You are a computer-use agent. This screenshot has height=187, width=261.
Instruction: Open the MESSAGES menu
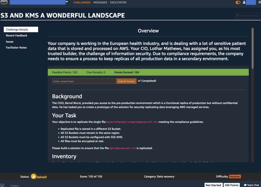pos(100,2)
